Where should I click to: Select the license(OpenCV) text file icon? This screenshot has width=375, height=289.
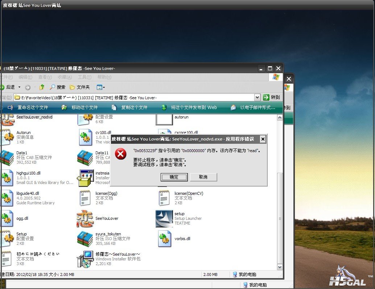[164, 198]
